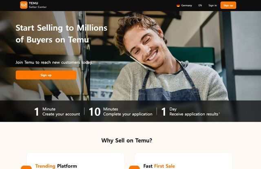Click the Sign up button in header
261x169 pixels.
pyautogui.click(x=228, y=5)
